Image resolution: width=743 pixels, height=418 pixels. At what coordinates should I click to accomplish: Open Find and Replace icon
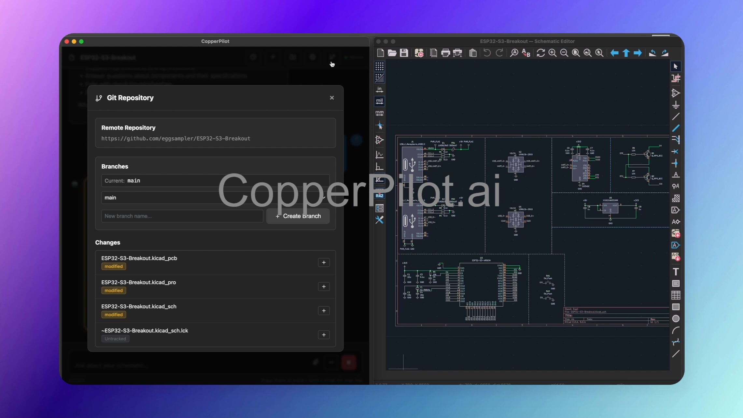(526, 53)
